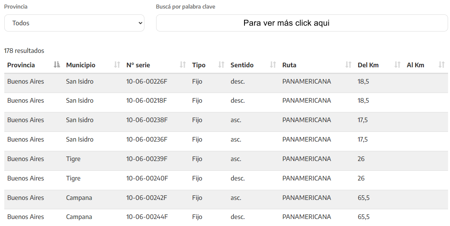The height and width of the screenshot is (226, 450).
Task: Click the Tigre cell in row 10-06-00239F
Action: (x=73, y=159)
